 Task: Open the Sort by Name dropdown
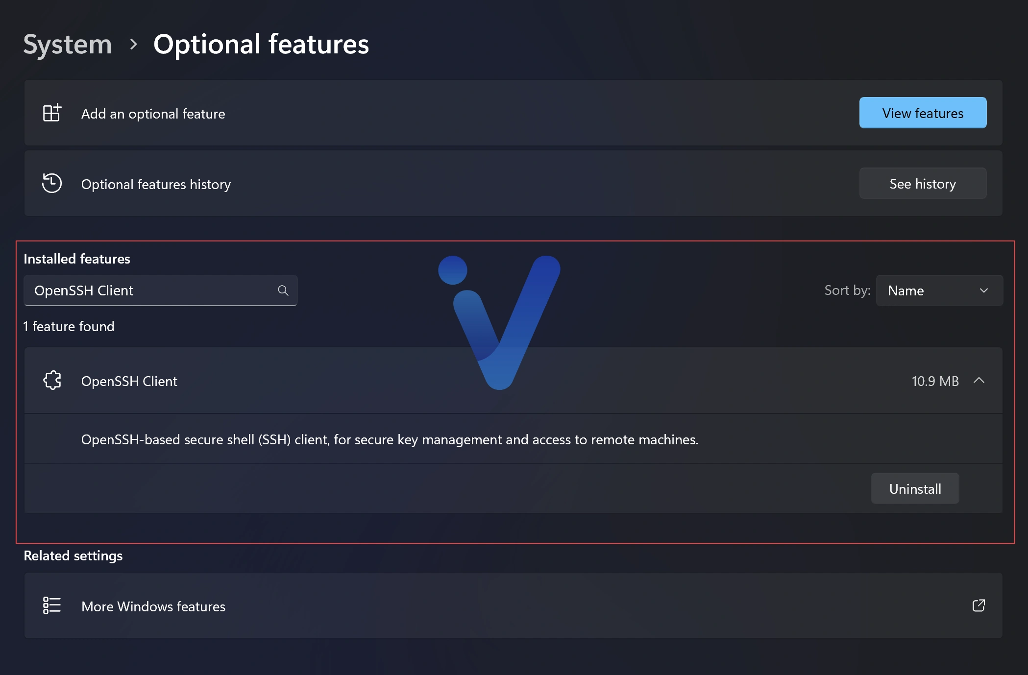[x=939, y=290]
